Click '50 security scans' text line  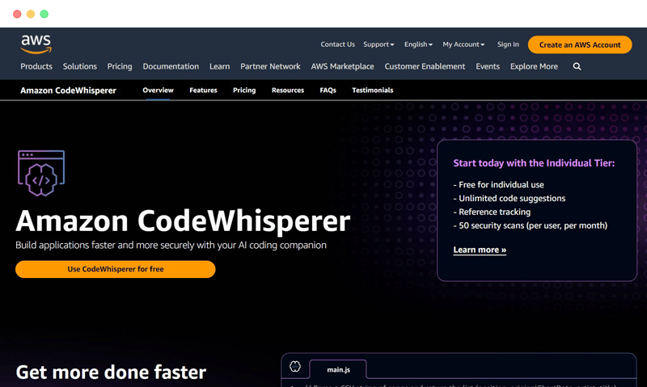[x=531, y=225]
